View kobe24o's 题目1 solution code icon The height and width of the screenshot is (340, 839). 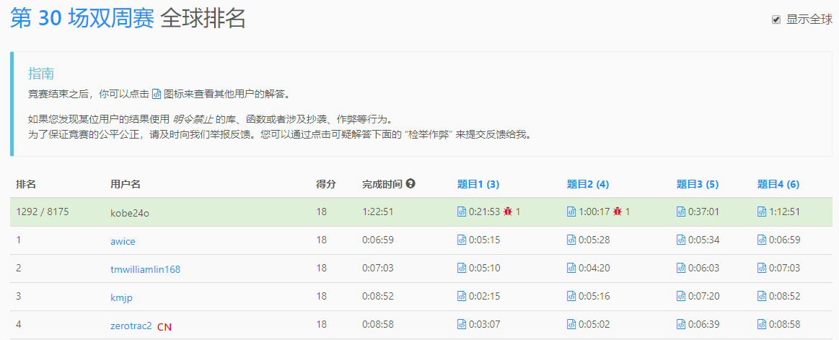tap(462, 212)
